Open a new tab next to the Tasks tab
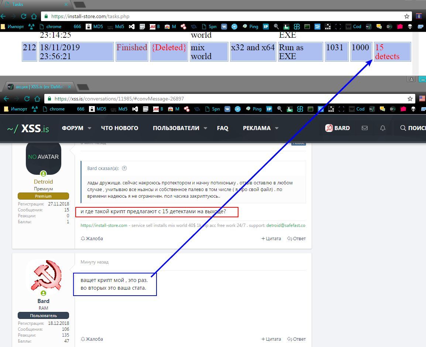The image size is (426, 347). pyautogui.click(x=80, y=5)
